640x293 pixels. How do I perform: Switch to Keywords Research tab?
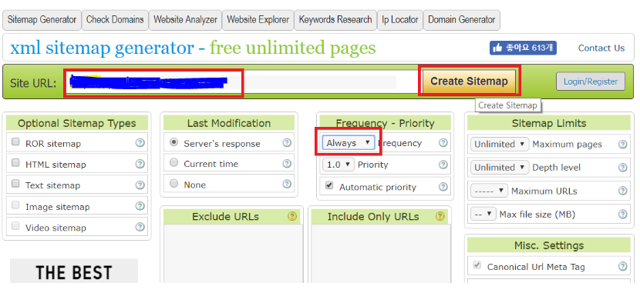click(x=335, y=20)
